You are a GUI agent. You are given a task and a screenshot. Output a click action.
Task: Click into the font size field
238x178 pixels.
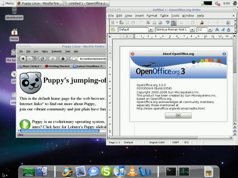pos(202,30)
